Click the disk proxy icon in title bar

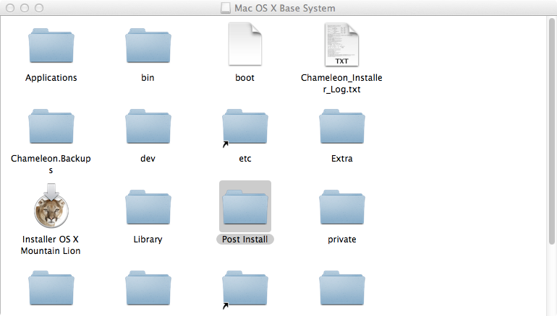225,9
